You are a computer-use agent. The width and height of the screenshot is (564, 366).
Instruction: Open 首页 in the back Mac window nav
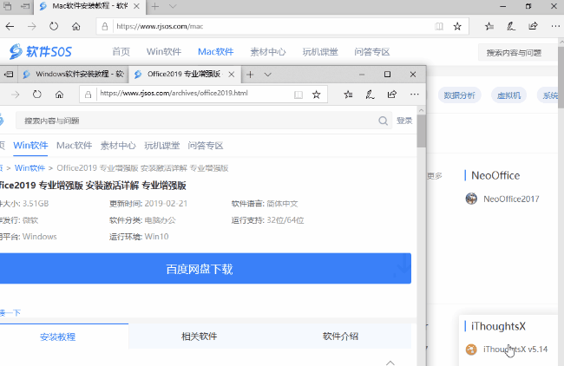[x=121, y=52]
